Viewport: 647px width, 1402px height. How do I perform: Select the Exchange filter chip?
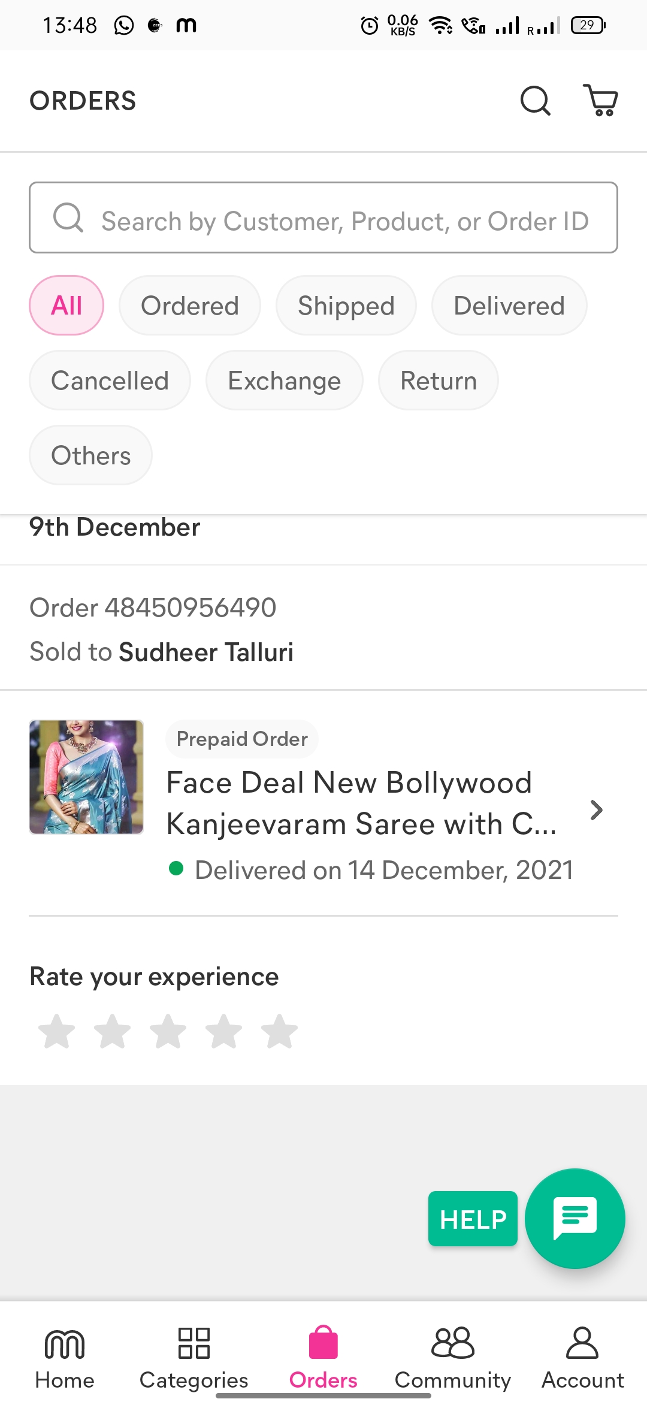point(284,380)
